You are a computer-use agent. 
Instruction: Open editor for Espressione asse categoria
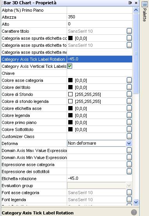(129, 165)
